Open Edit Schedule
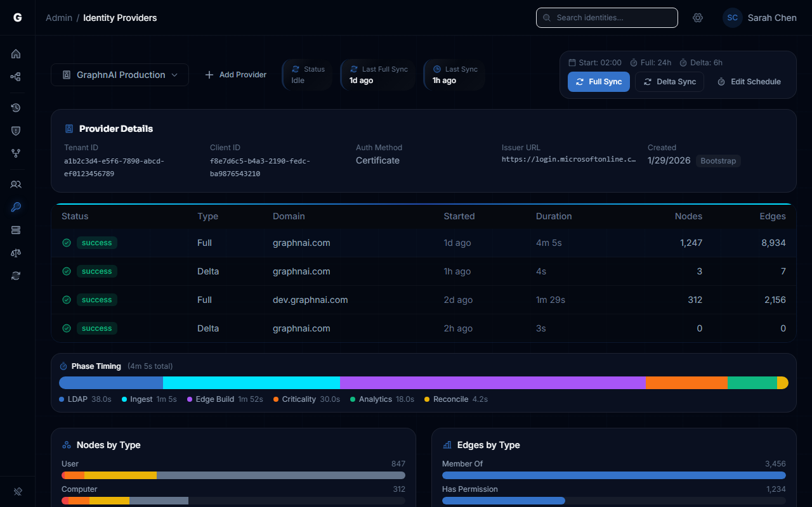 pos(749,82)
